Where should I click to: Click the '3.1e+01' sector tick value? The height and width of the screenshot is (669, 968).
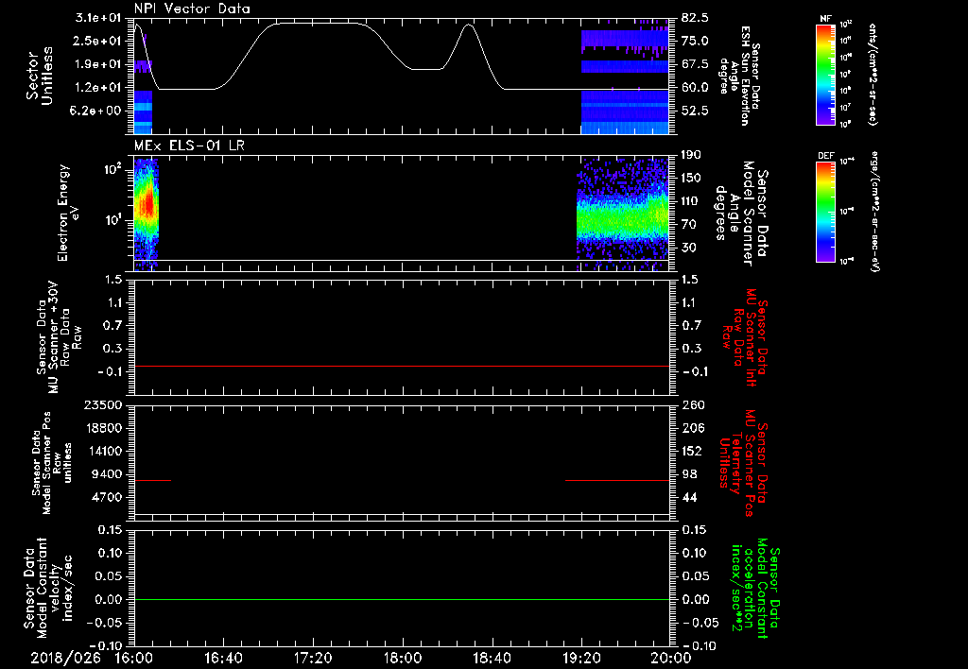98,18
